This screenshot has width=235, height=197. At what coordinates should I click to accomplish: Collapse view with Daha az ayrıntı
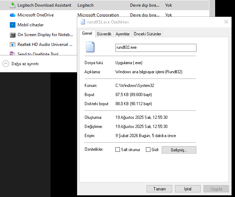pos(21,64)
